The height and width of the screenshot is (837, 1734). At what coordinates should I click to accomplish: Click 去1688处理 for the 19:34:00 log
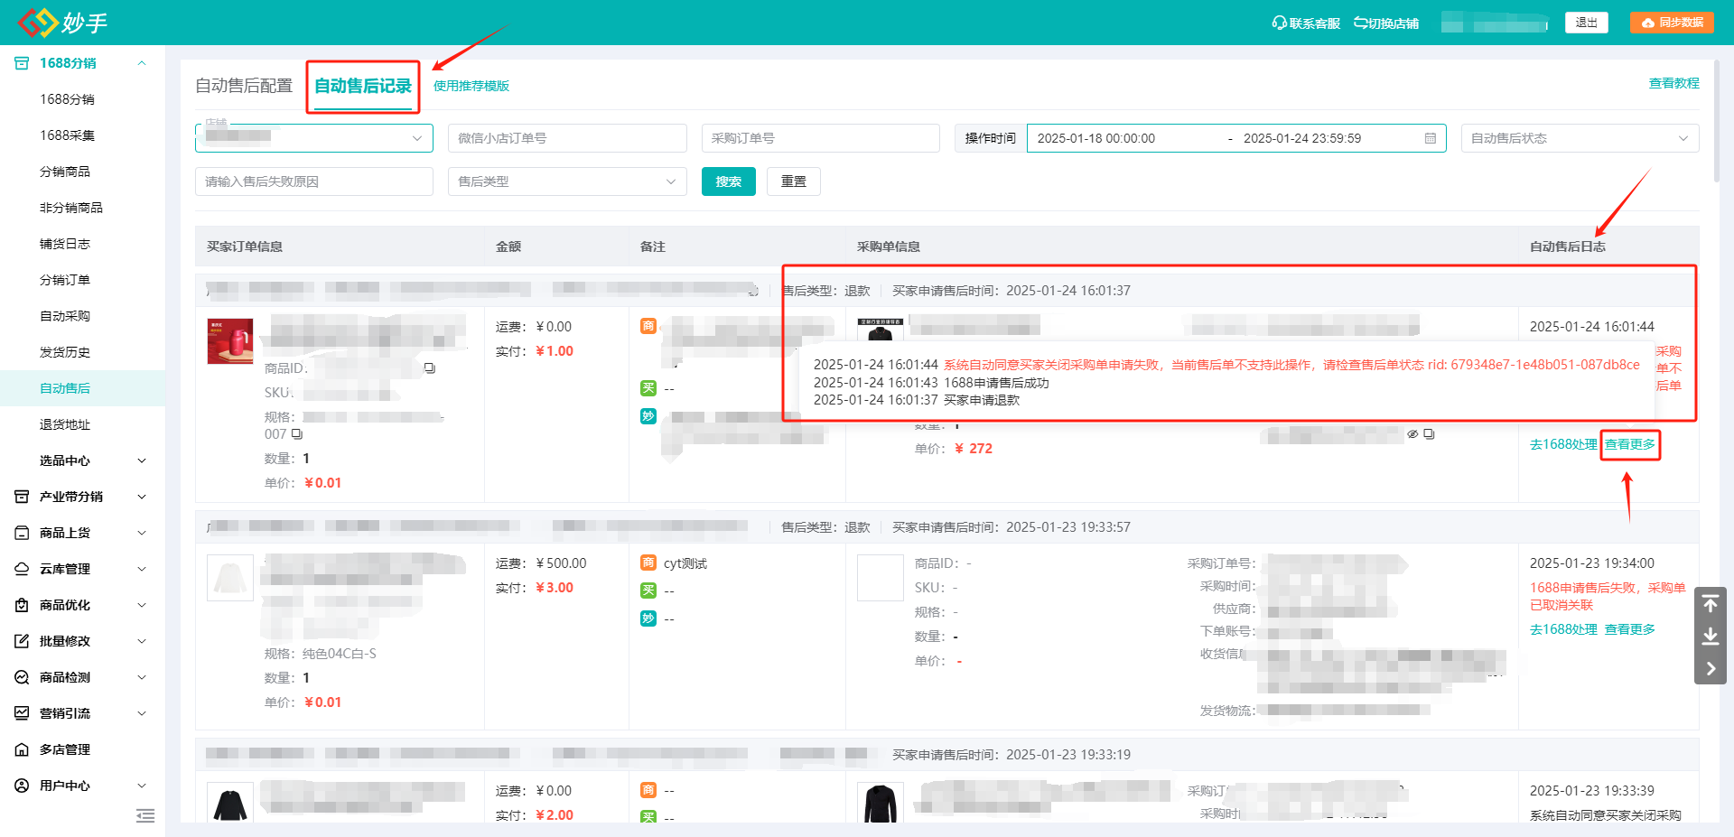[1563, 629]
